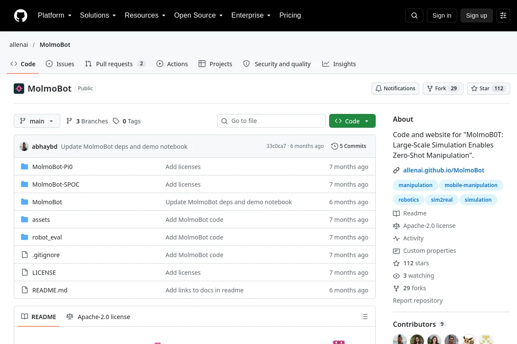Click the Readme book icon in About
This screenshot has width=517, height=344.
[x=396, y=213]
